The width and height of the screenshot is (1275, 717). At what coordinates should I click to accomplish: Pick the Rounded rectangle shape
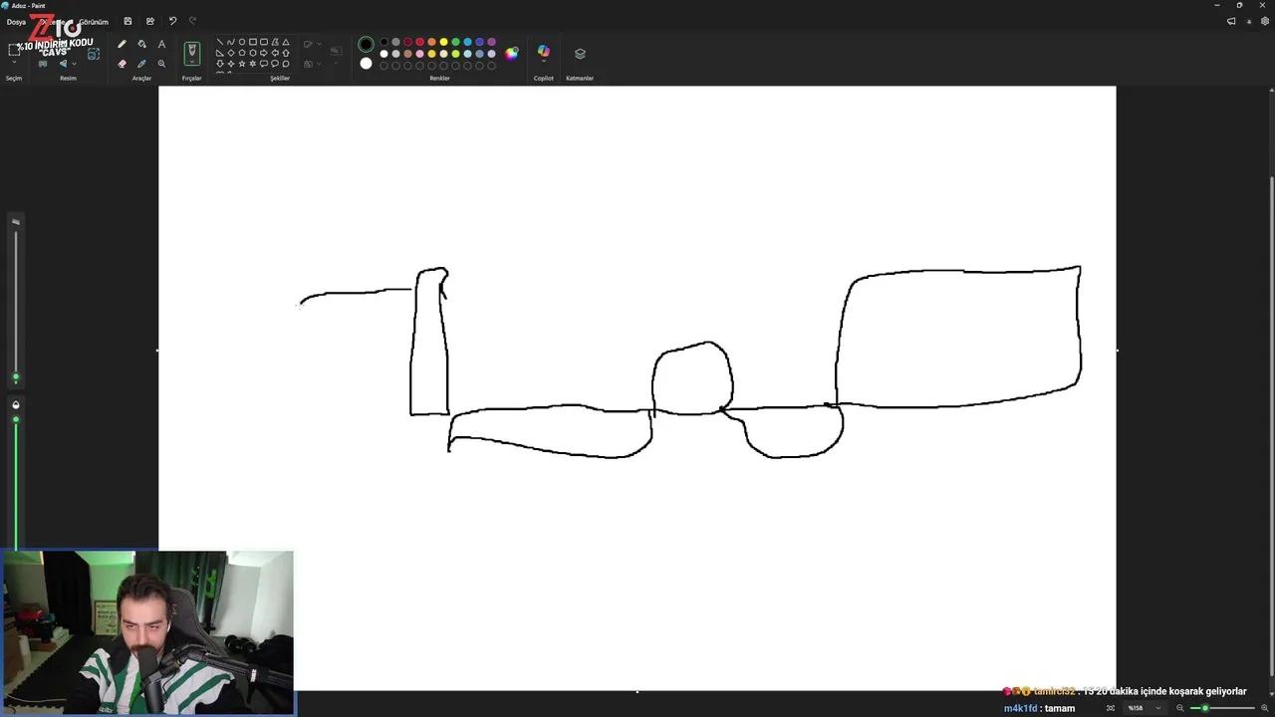pyautogui.click(x=264, y=42)
